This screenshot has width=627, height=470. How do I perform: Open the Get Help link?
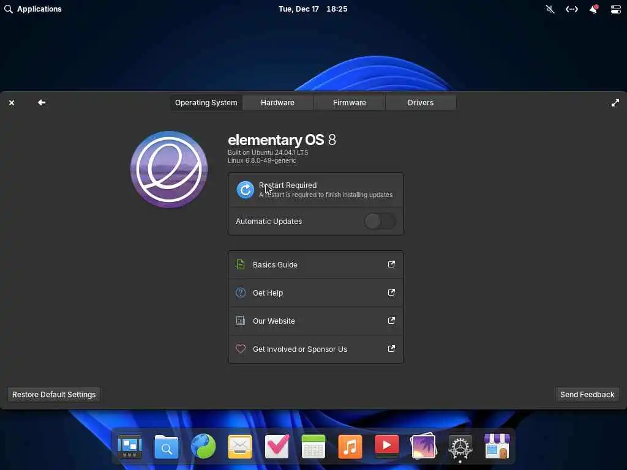tap(315, 293)
